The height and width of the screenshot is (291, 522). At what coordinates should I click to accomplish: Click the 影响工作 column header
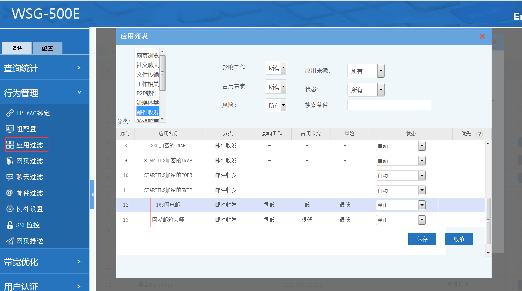(272, 134)
